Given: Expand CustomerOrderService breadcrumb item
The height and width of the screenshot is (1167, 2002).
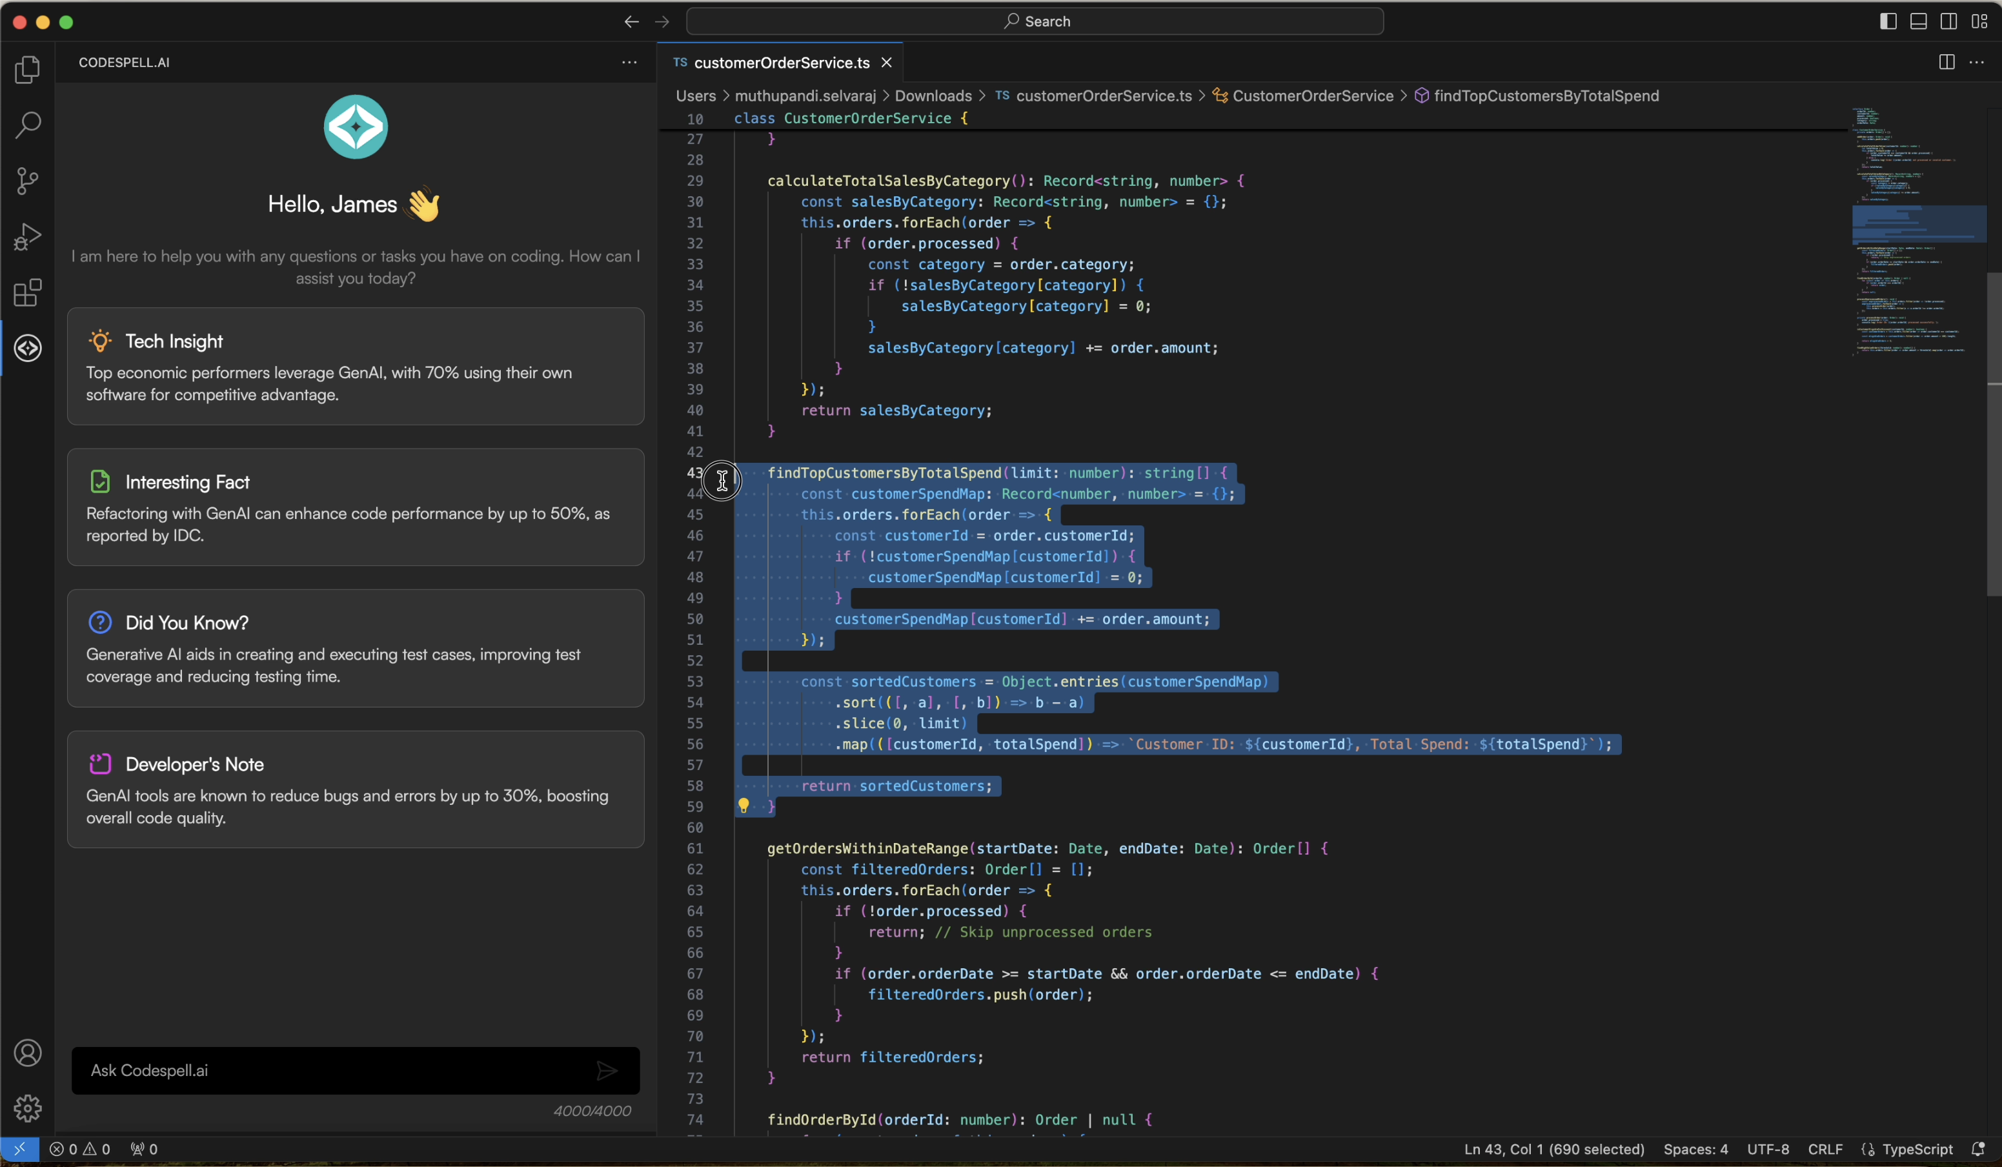Looking at the screenshot, I should [x=1313, y=96].
